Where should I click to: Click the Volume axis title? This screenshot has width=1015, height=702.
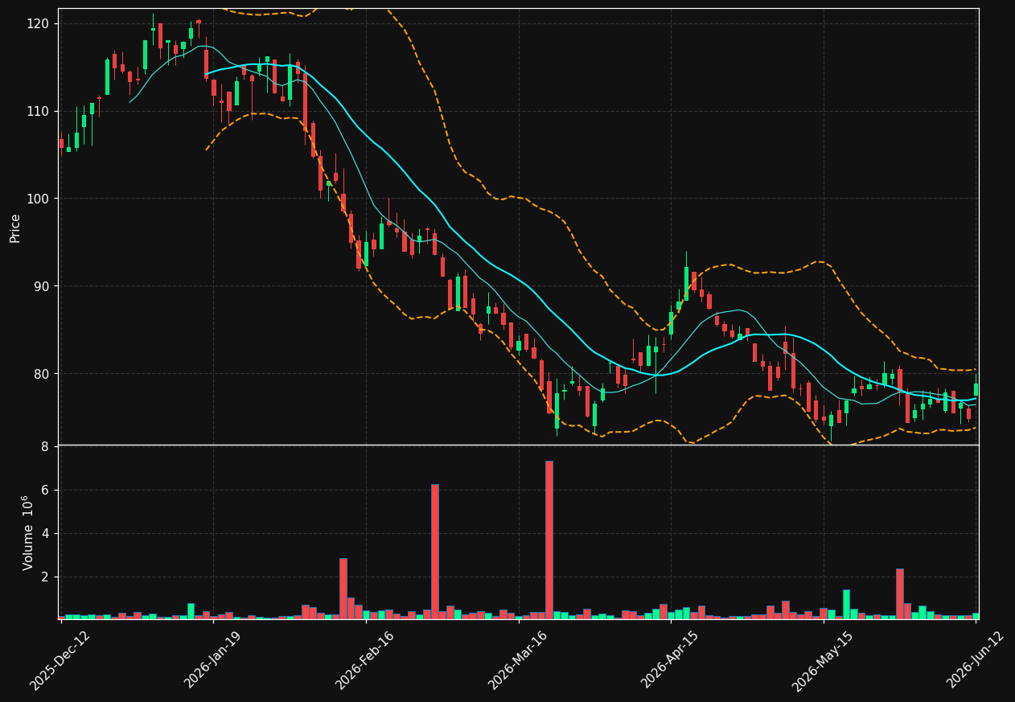pos(27,533)
